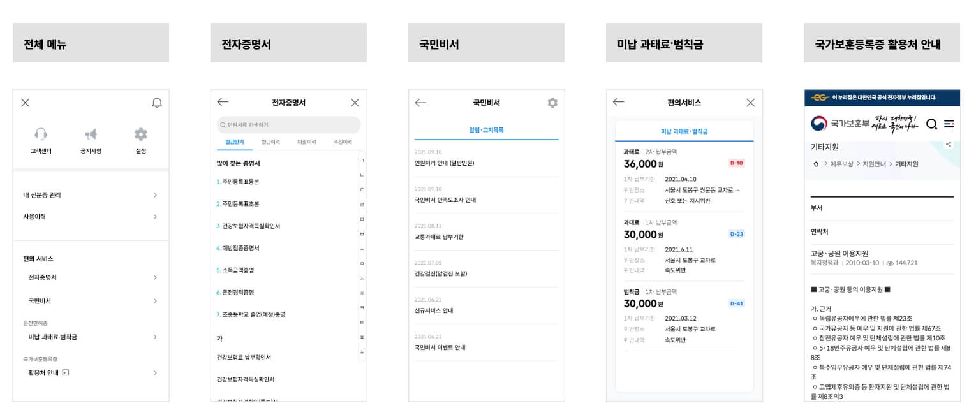
Task: Click 예우보상 in breadcrumb
Action: [842, 164]
